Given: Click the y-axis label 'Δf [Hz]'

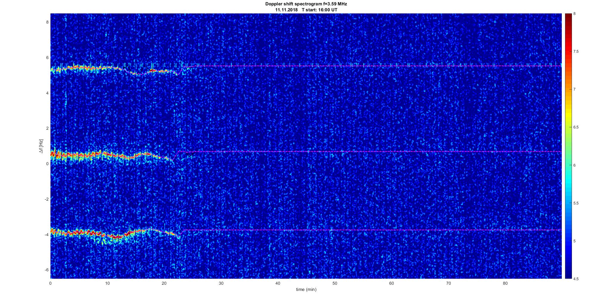Looking at the screenshot, I should tap(41, 146).
